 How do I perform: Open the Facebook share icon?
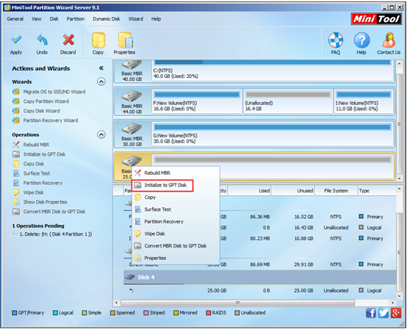point(371,313)
